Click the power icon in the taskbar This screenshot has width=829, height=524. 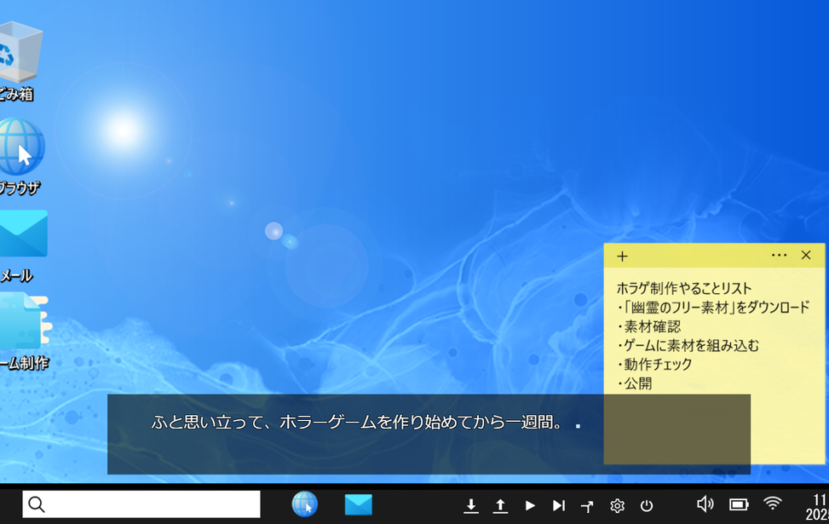tap(646, 505)
